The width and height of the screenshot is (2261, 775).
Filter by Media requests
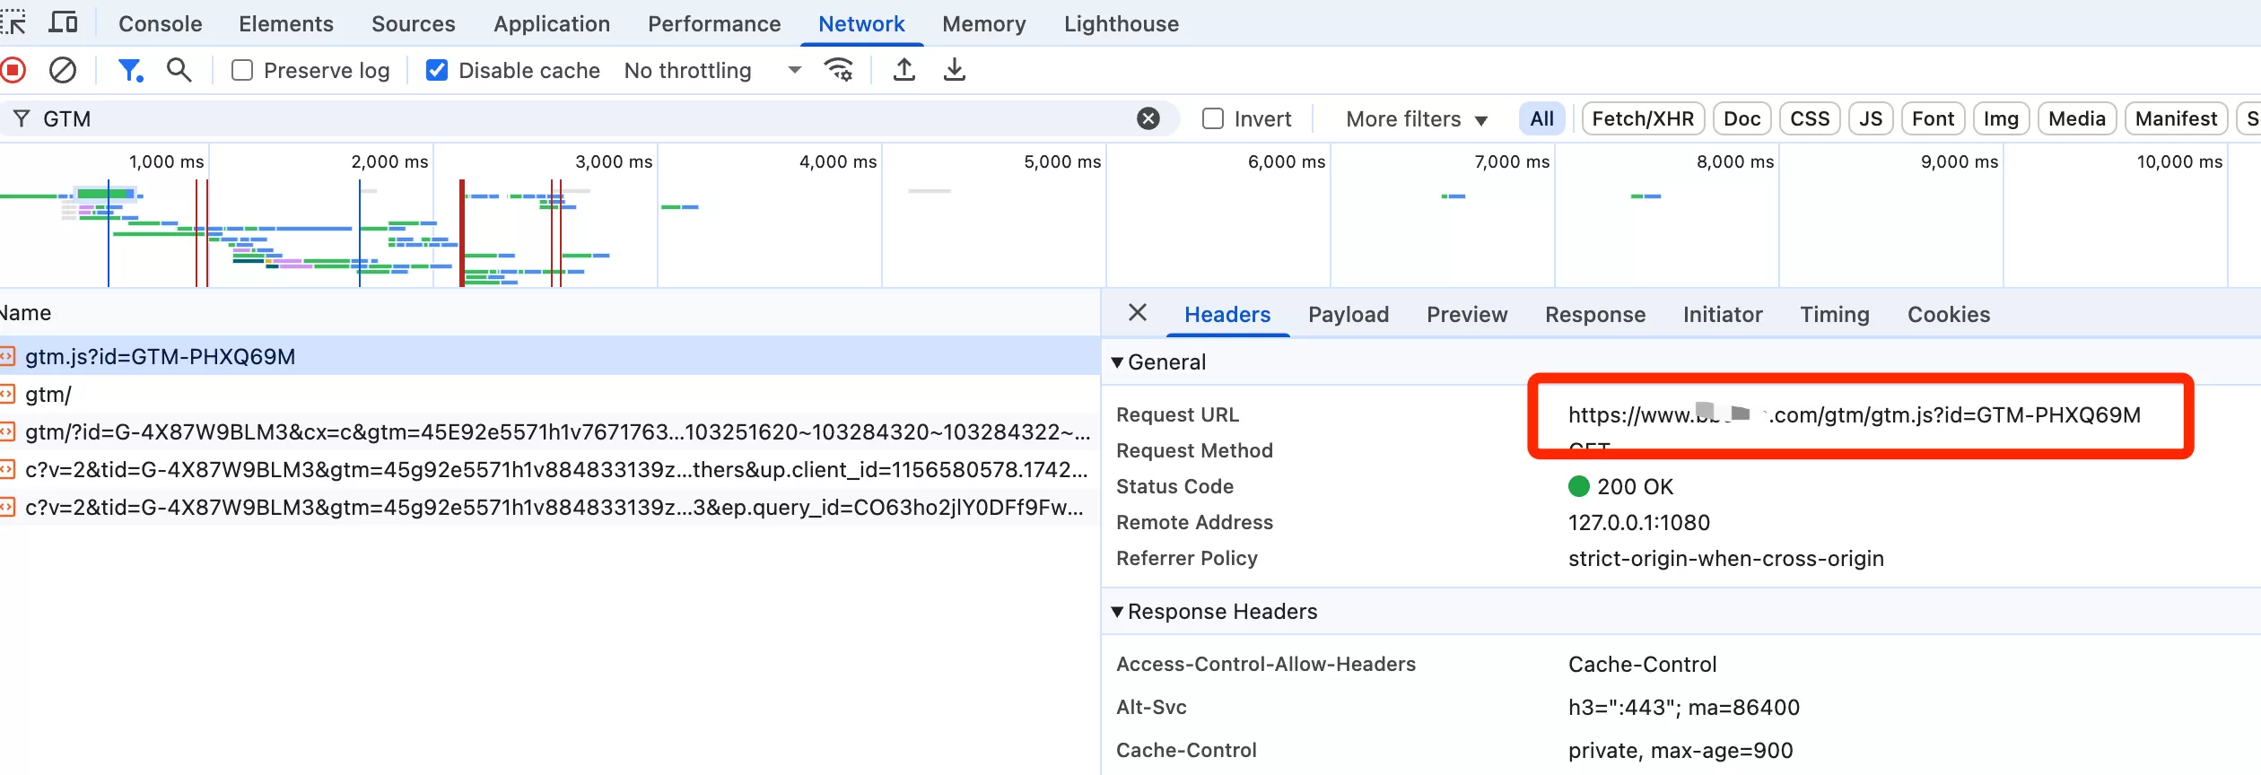coord(2077,118)
